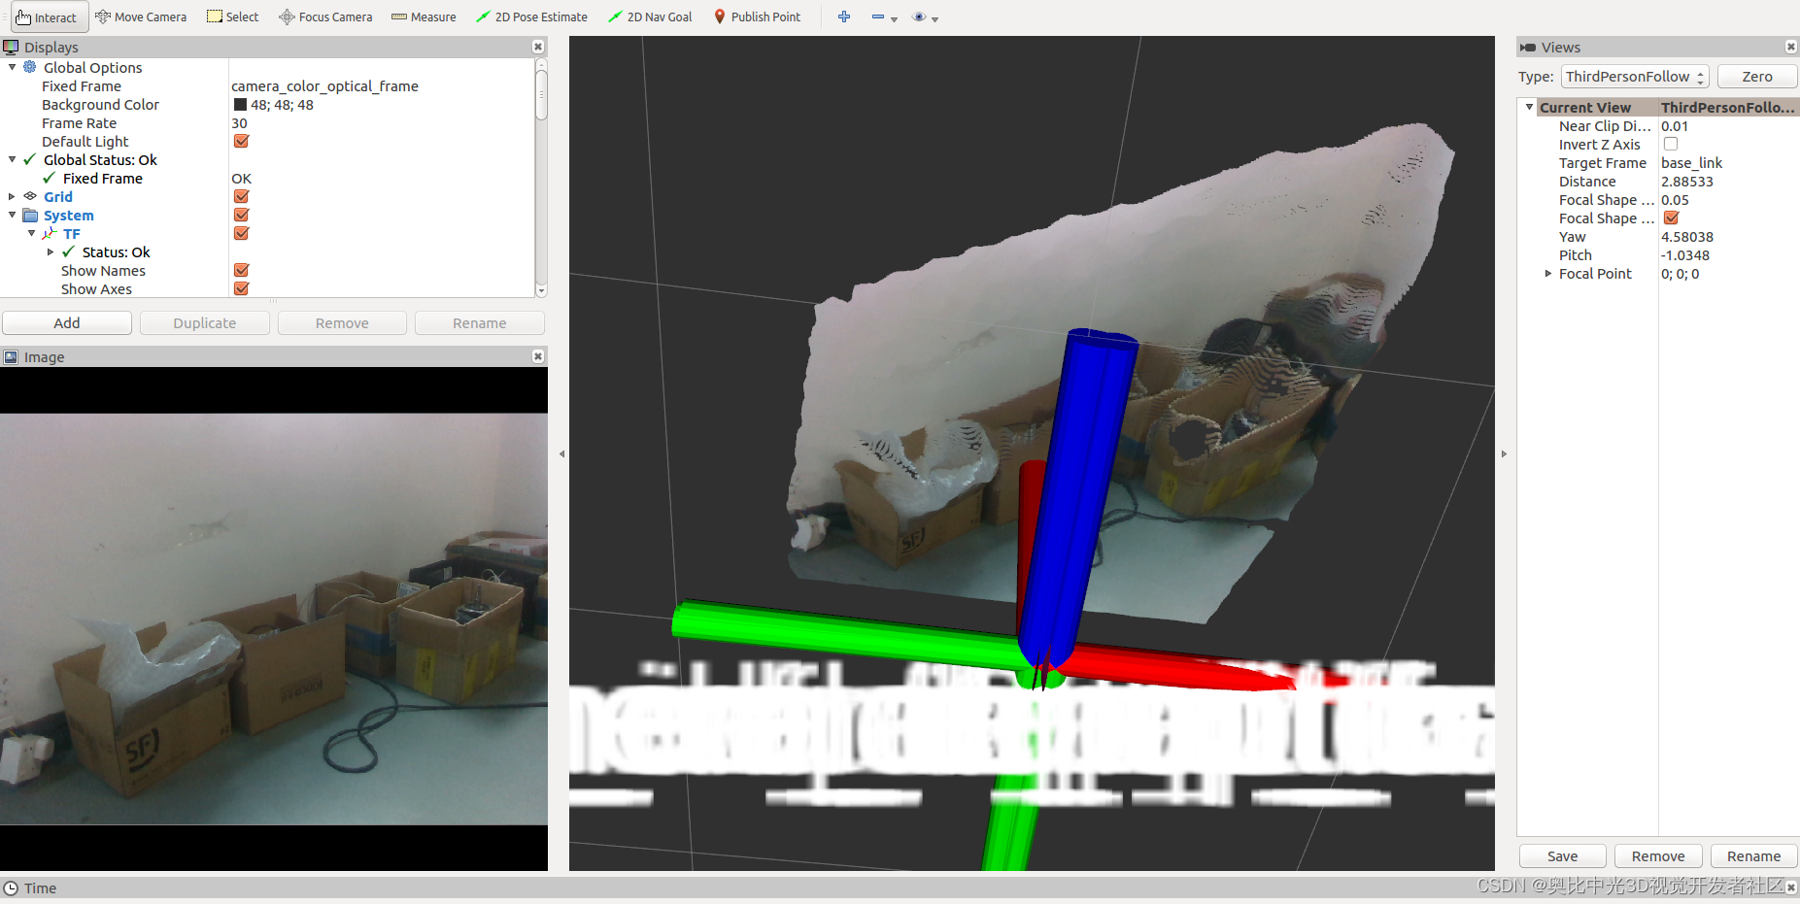Image resolution: width=1800 pixels, height=904 pixels.
Task: Click the TF display icon
Action: (50, 233)
